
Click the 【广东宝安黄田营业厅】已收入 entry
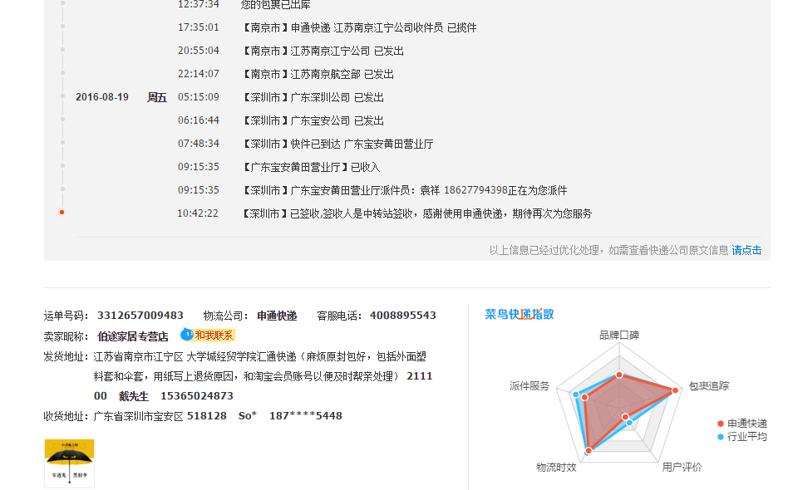click(x=311, y=167)
